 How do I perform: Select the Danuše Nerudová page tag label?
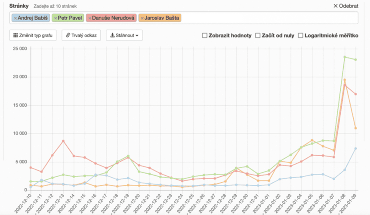pyautogui.click(x=113, y=18)
